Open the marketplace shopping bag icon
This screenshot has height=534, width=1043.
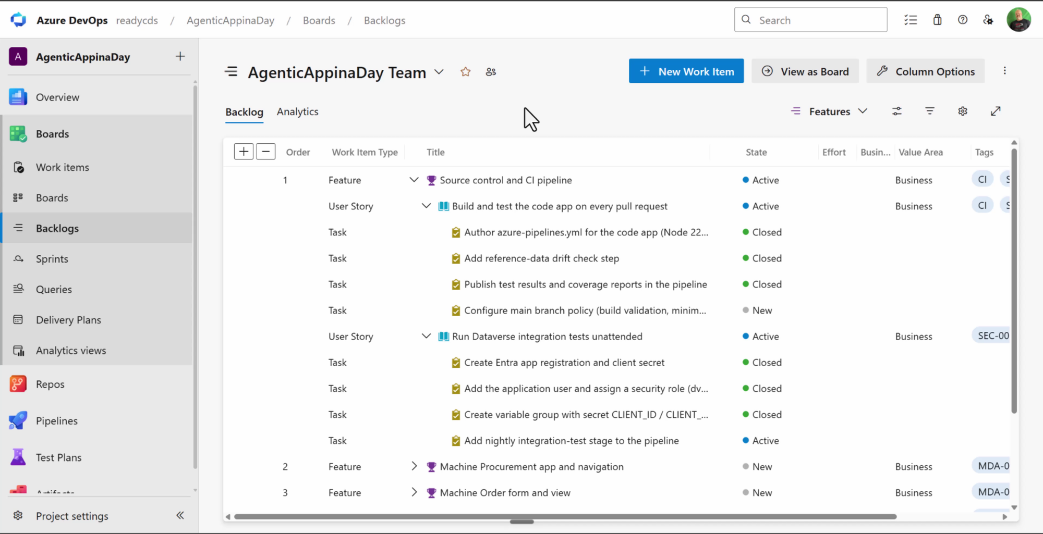(x=937, y=20)
